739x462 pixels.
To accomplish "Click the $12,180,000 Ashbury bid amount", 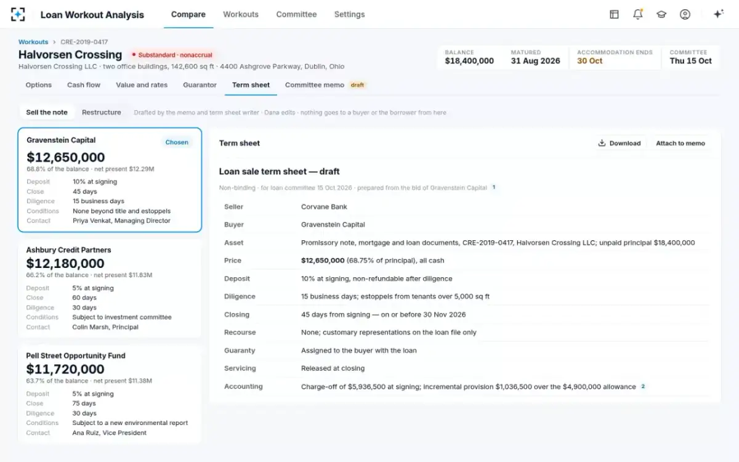I will pos(65,264).
